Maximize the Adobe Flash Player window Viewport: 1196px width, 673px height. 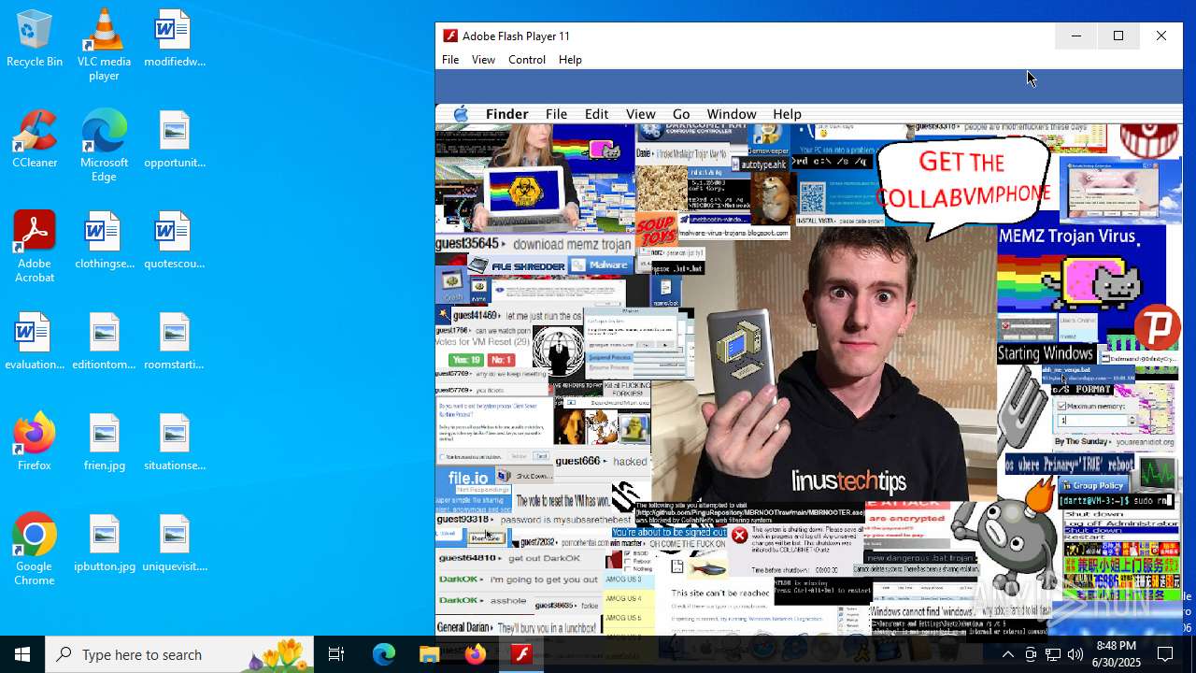[1118, 36]
